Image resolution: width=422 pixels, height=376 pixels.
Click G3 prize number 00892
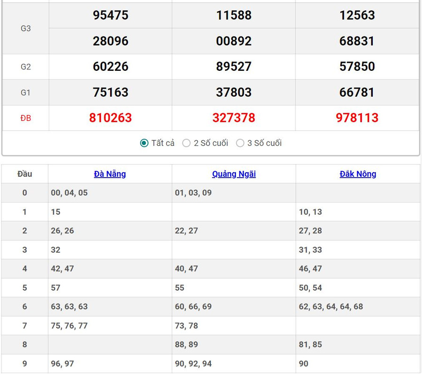pos(234,41)
